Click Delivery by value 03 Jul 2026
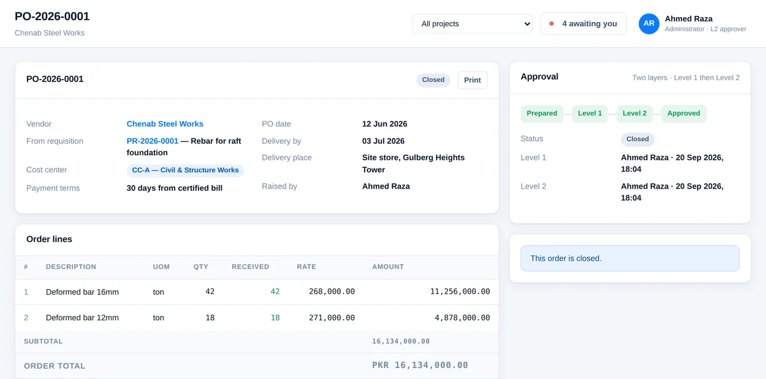The width and height of the screenshot is (766, 379). click(383, 141)
